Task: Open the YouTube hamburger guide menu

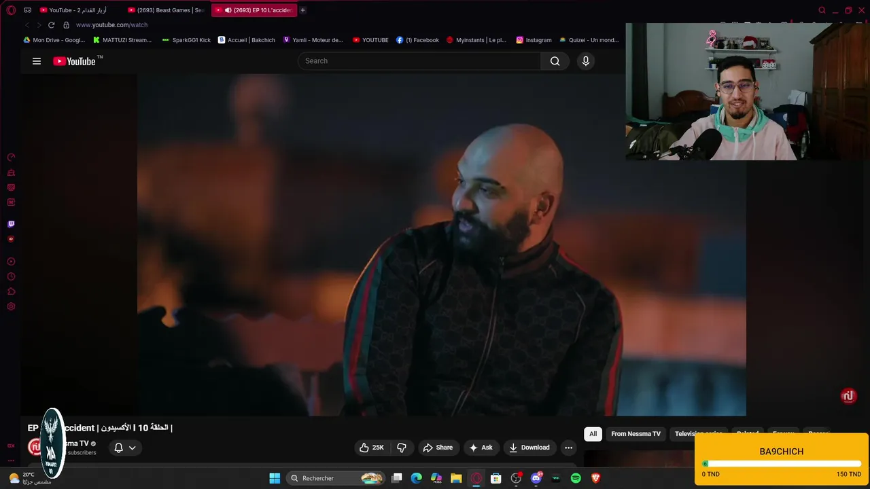Action: [x=37, y=61]
